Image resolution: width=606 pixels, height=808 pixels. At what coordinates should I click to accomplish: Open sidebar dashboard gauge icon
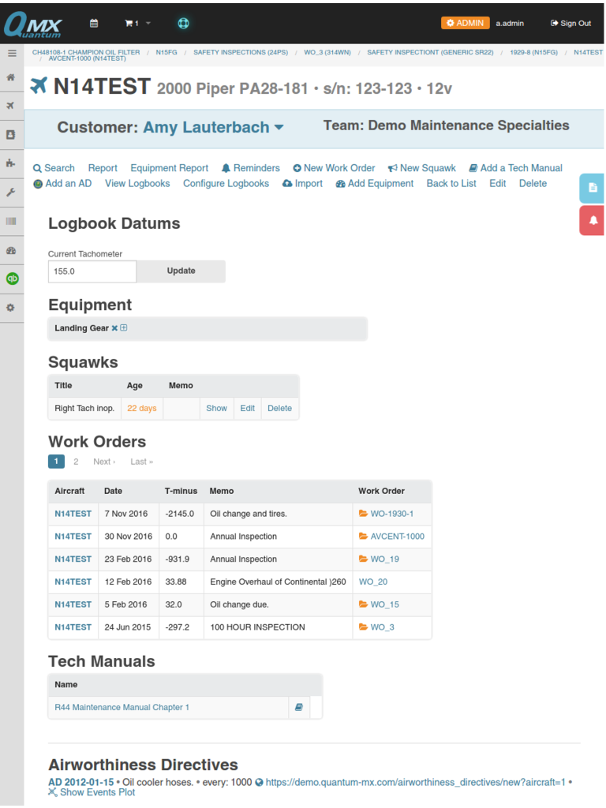click(x=11, y=250)
